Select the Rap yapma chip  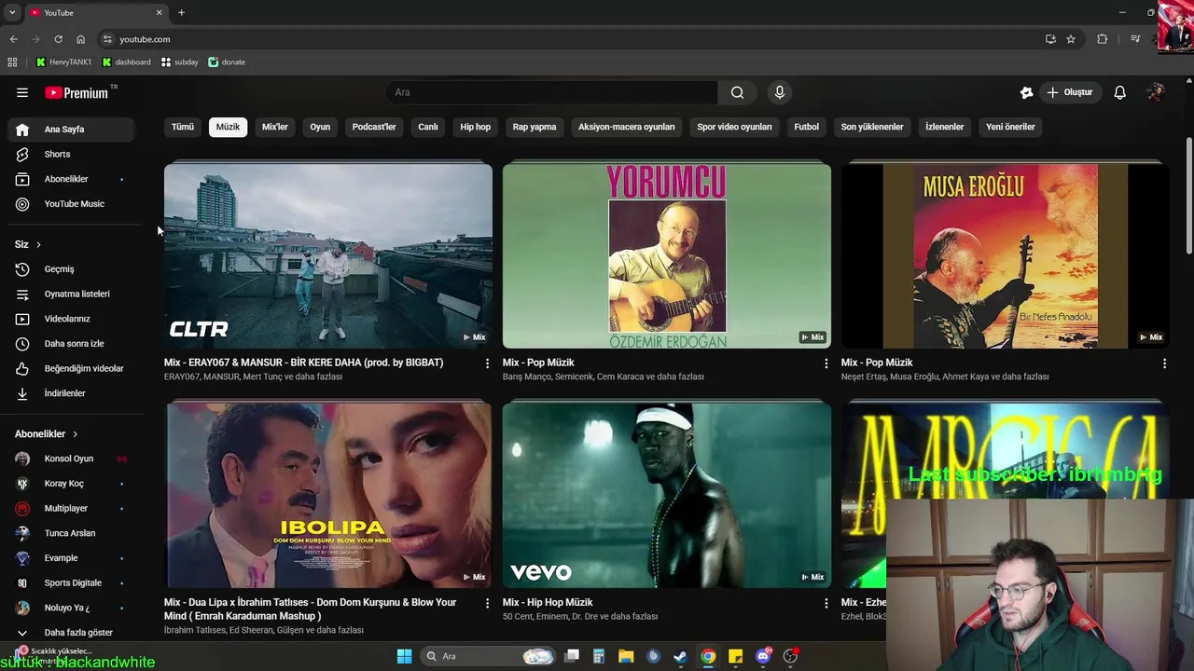535,127
